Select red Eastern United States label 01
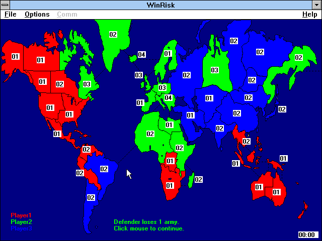The height and width of the screenshot is (241, 322). tap(69, 114)
